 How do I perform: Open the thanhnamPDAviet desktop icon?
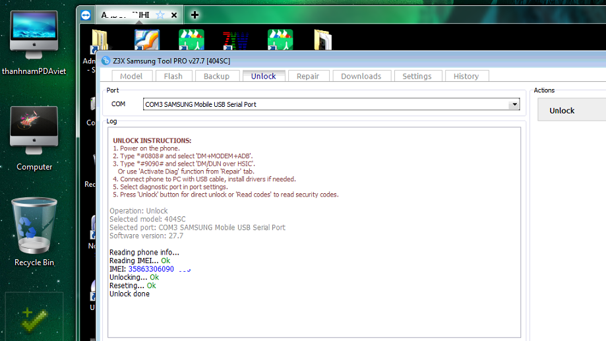click(34, 42)
